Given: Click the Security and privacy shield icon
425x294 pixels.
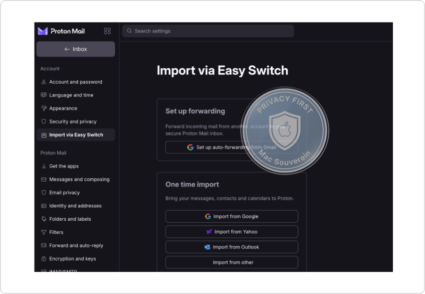Looking at the screenshot, I should (44, 121).
